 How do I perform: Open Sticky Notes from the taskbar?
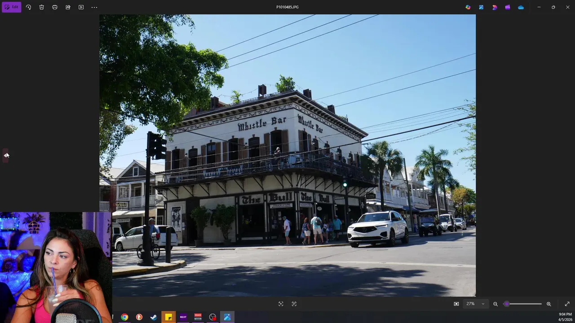pos(168,317)
